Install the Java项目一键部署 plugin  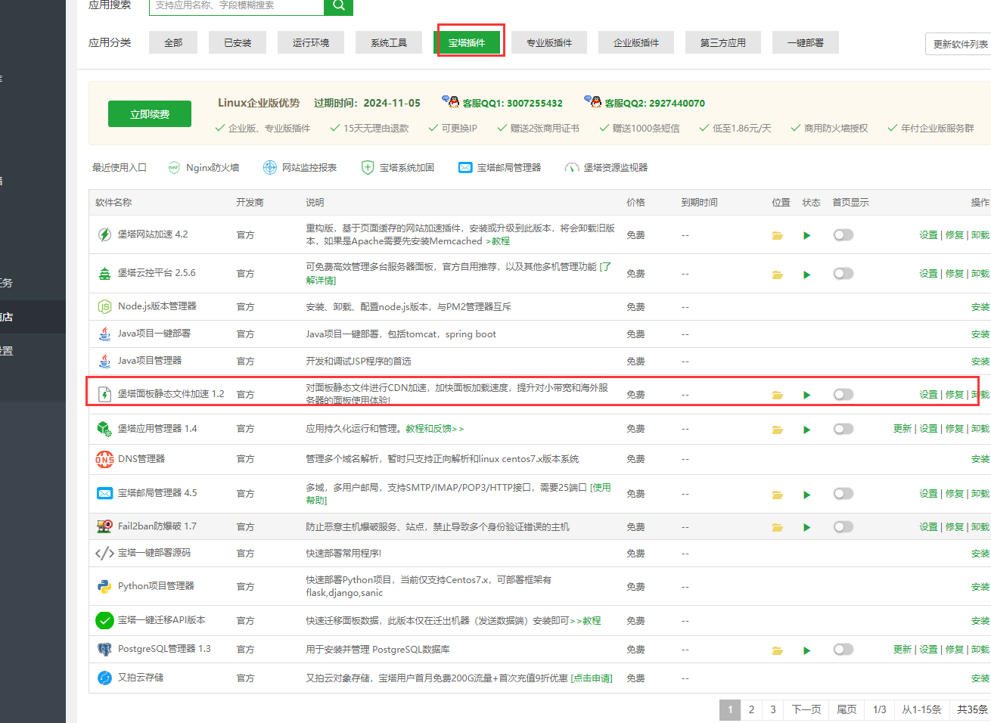click(980, 334)
